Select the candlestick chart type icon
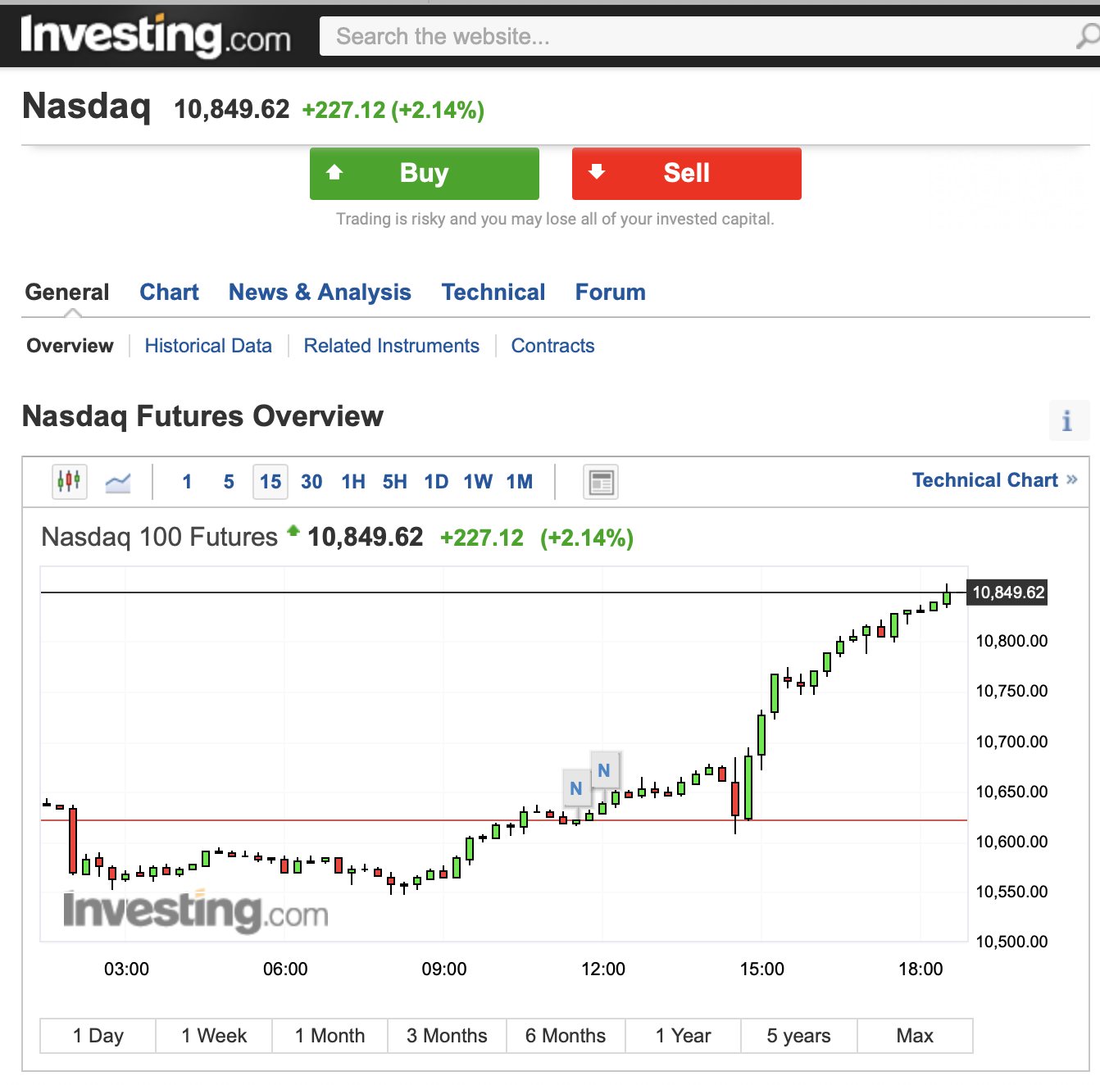 click(x=69, y=481)
